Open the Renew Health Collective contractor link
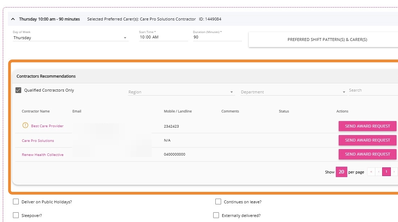This screenshot has height=222, width=398. [42, 155]
